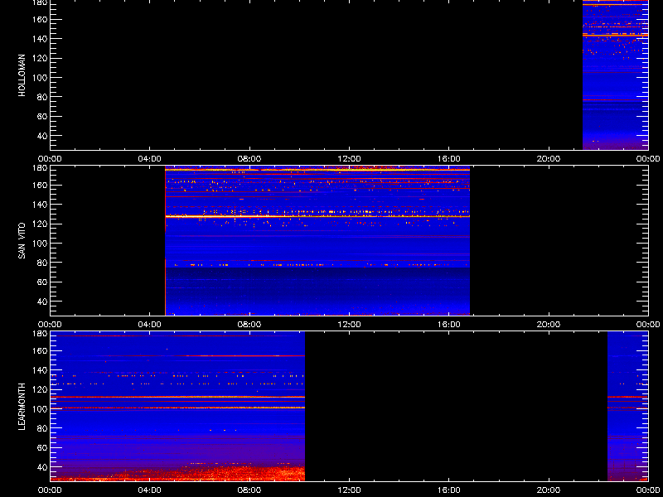Image resolution: width=663 pixels, height=497 pixels.
Task: Click the 04:00 time label below San Vito plot
Action: pyautogui.click(x=150, y=325)
